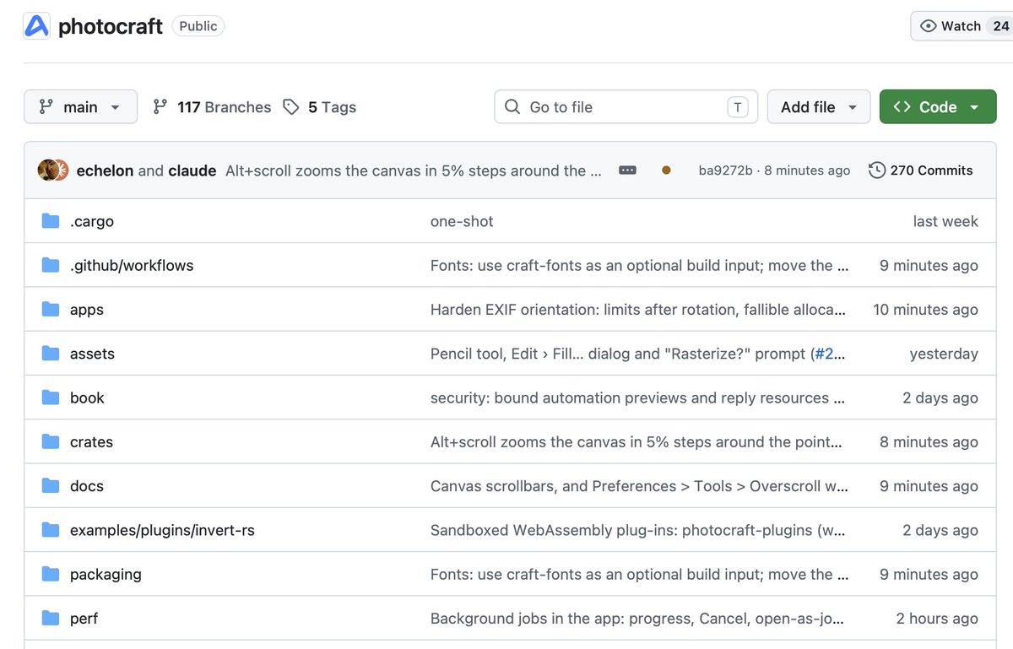The image size is (1013, 649).
Task: Click the folder icon beside assets
Action: [51, 354]
